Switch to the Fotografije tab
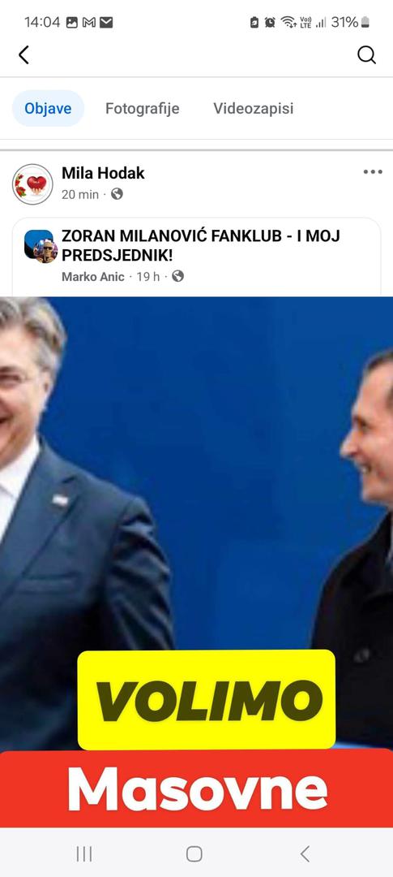 click(143, 108)
